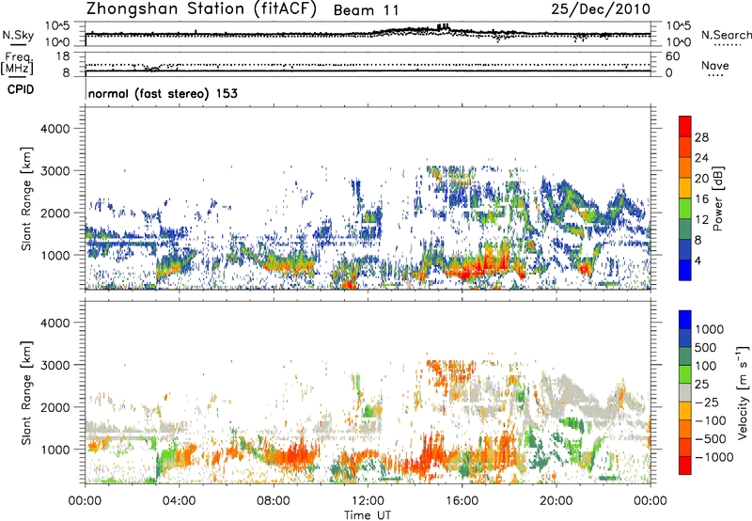Pick the bright blue top velocity swatch
The width and height of the screenshot is (752, 521).
click(685, 320)
